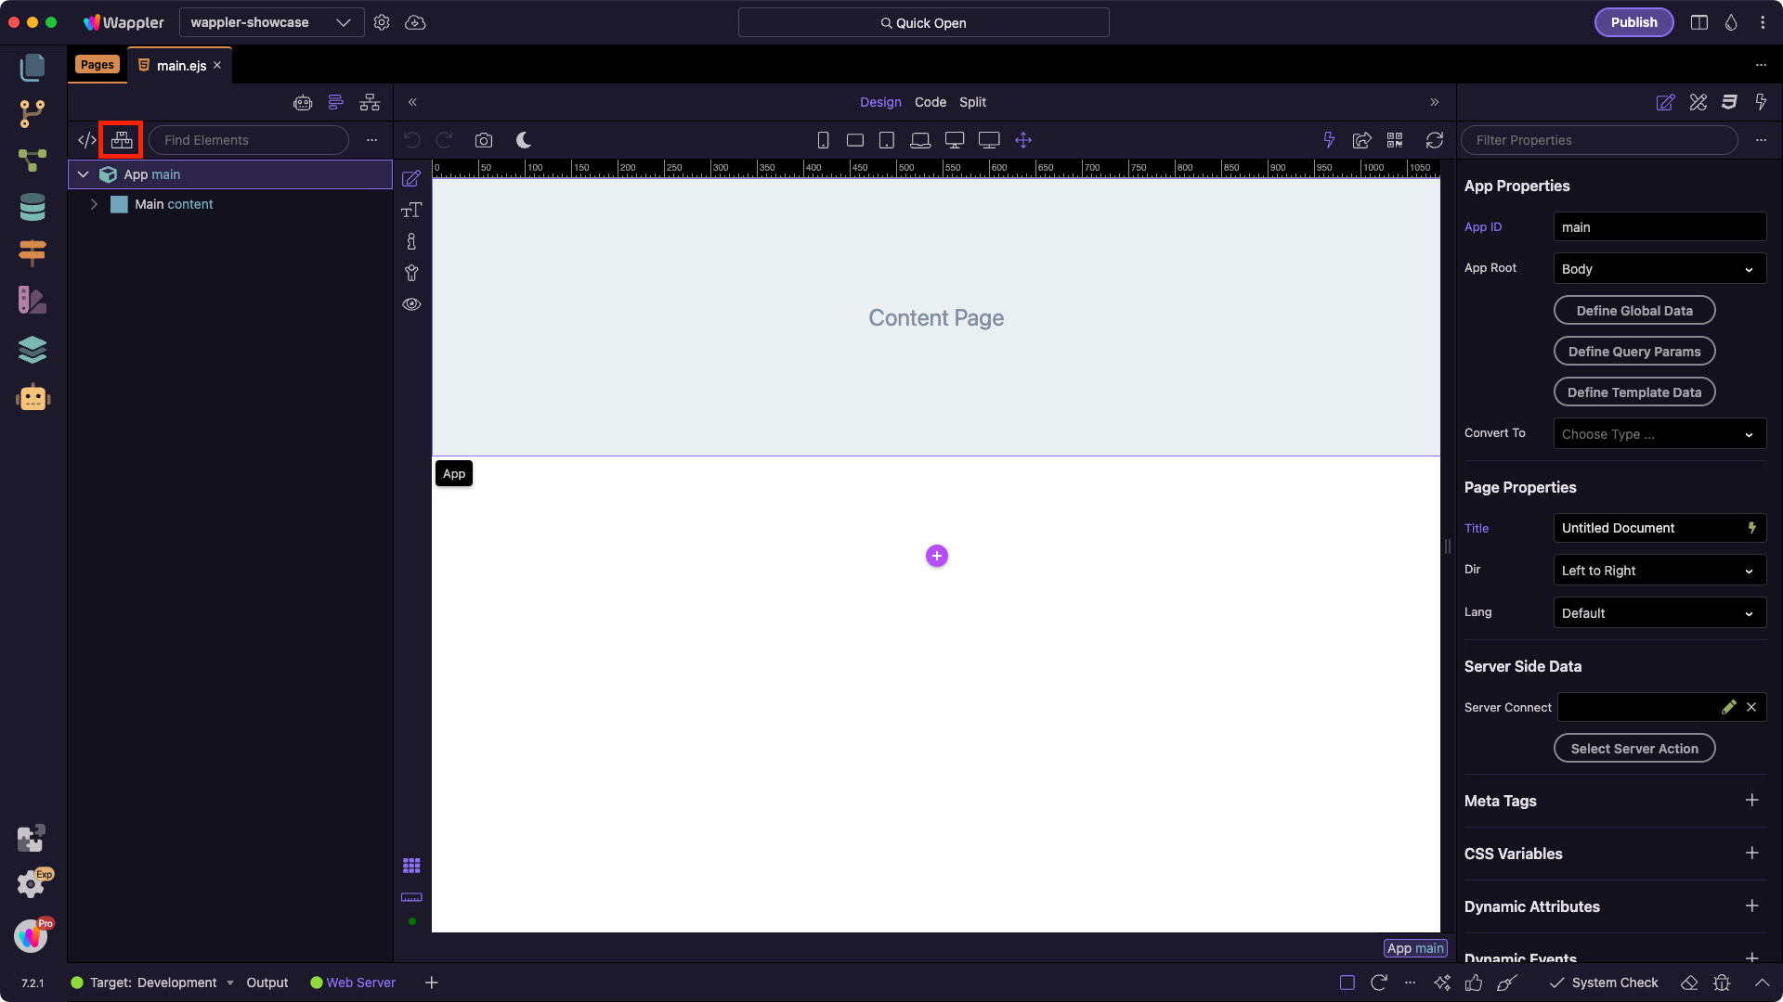Switch to the Code view tab
The image size is (1783, 1002).
[x=930, y=102]
